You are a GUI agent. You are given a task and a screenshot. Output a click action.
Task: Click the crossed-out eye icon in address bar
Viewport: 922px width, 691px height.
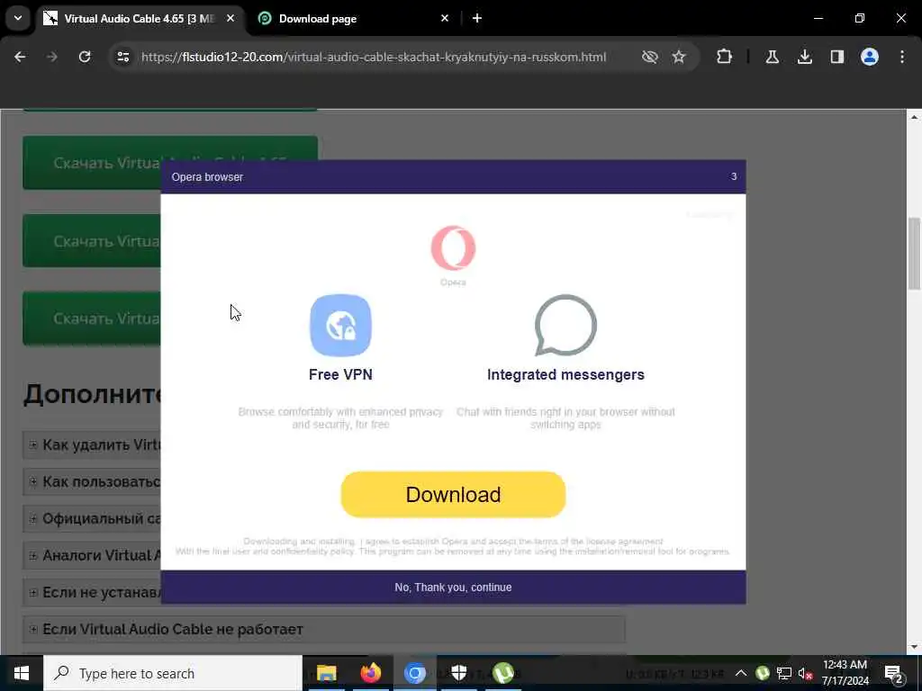coord(650,57)
